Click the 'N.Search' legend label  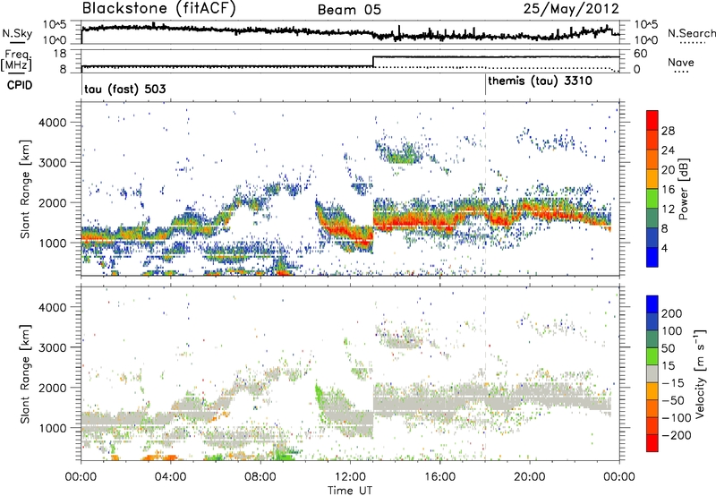coord(692,33)
